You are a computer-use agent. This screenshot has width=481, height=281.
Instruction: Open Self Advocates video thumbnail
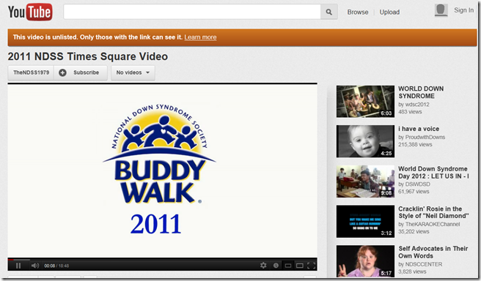pyautogui.click(x=365, y=261)
